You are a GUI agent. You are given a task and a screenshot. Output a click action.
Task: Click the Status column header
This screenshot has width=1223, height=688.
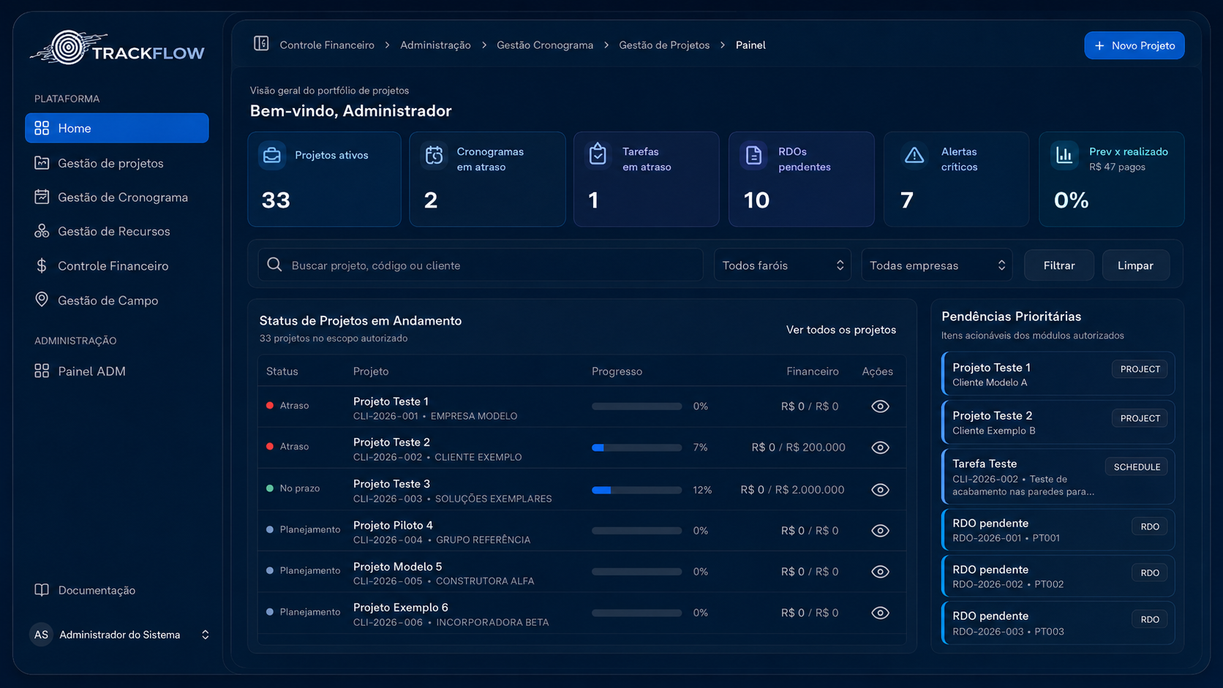point(282,371)
